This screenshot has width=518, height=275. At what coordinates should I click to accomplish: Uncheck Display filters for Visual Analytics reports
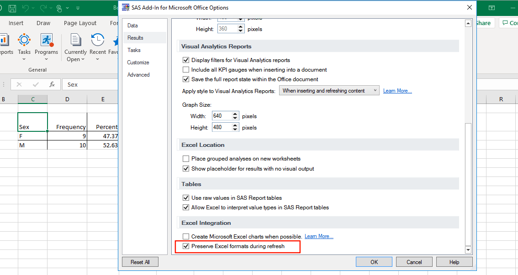click(186, 60)
